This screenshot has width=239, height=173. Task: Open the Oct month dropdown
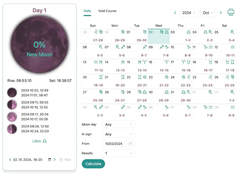208,13
